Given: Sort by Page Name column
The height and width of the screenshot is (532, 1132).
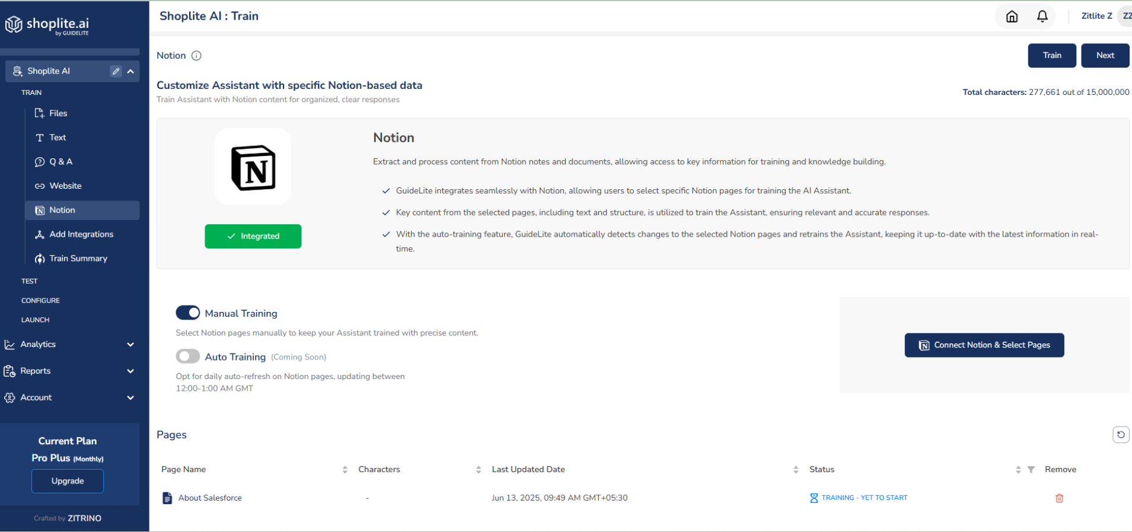Looking at the screenshot, I should tap(345, 470).
